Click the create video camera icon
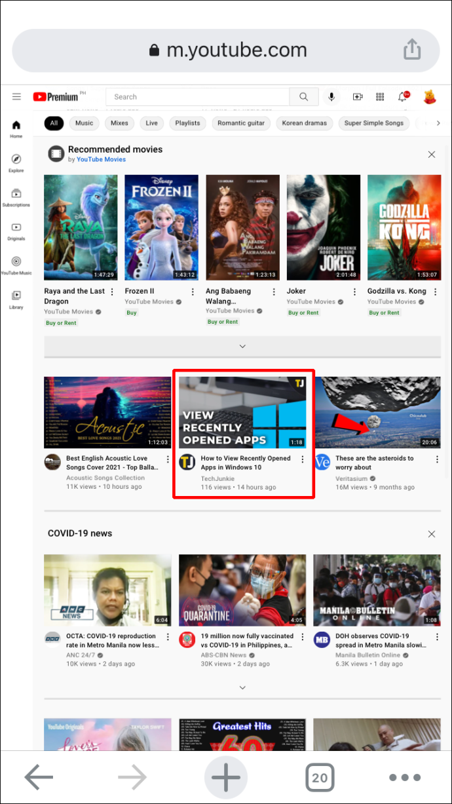 (358, 97)
